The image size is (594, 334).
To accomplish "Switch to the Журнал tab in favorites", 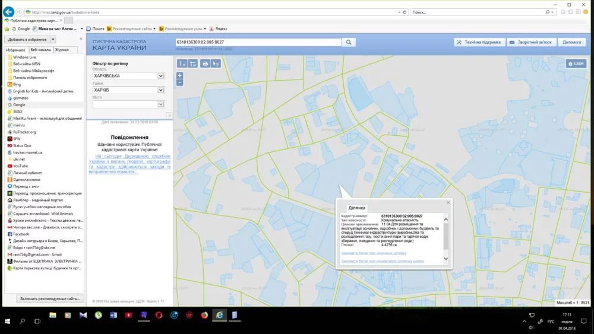I will coord(62,50).
